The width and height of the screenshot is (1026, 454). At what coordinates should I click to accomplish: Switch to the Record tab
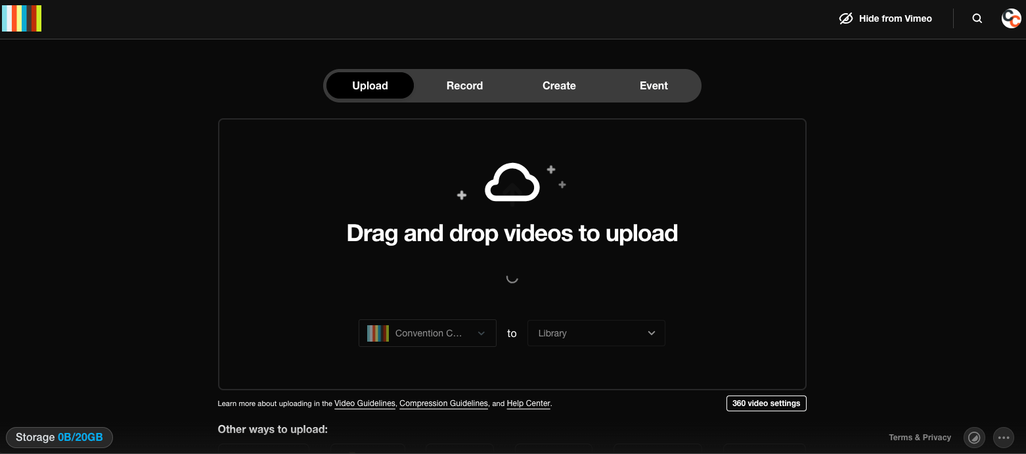click(x=464, y=85)
